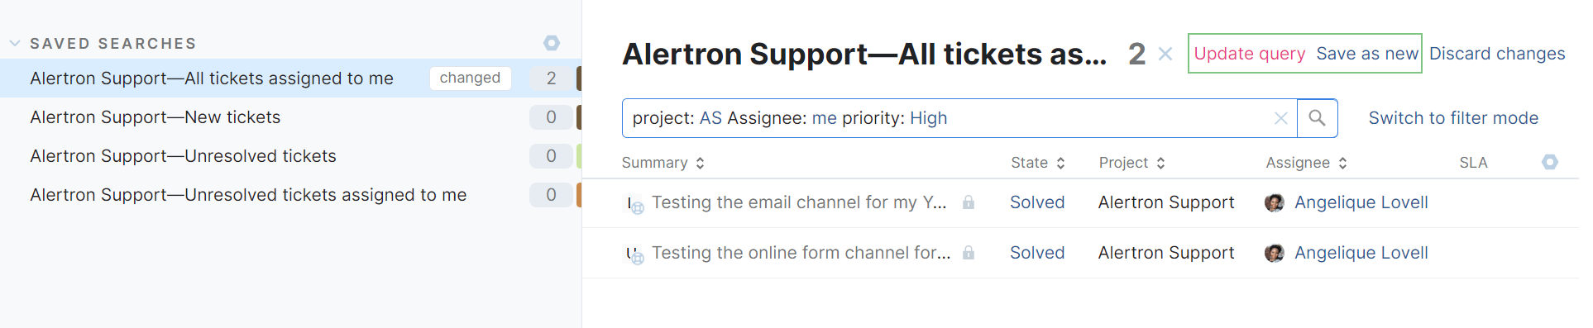The width and height of the screenshot is (1593, 328).
Task: Click the lock icon on the email channel ticket
Action: pos(968,202)
